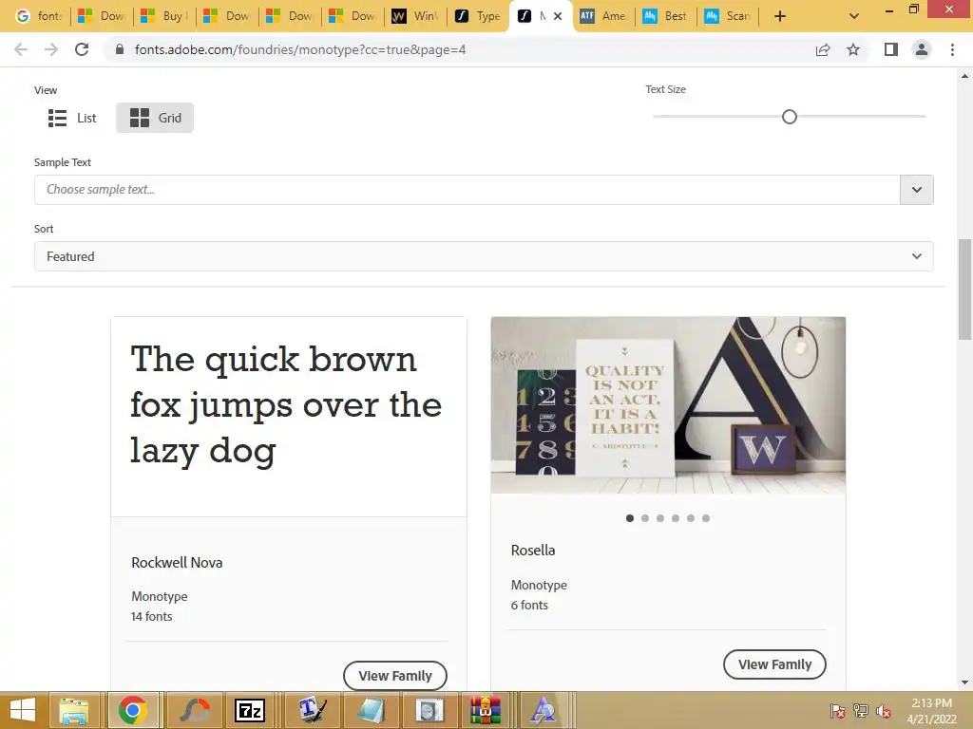The height and width of the screenshot is (729, 973).
Task: Bookmark this page with star icon
Action: (x=853, y=49)
